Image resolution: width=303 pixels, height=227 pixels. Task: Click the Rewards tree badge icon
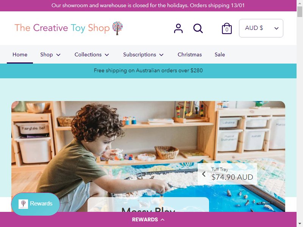pyautogui.click(x=23, y=204)
